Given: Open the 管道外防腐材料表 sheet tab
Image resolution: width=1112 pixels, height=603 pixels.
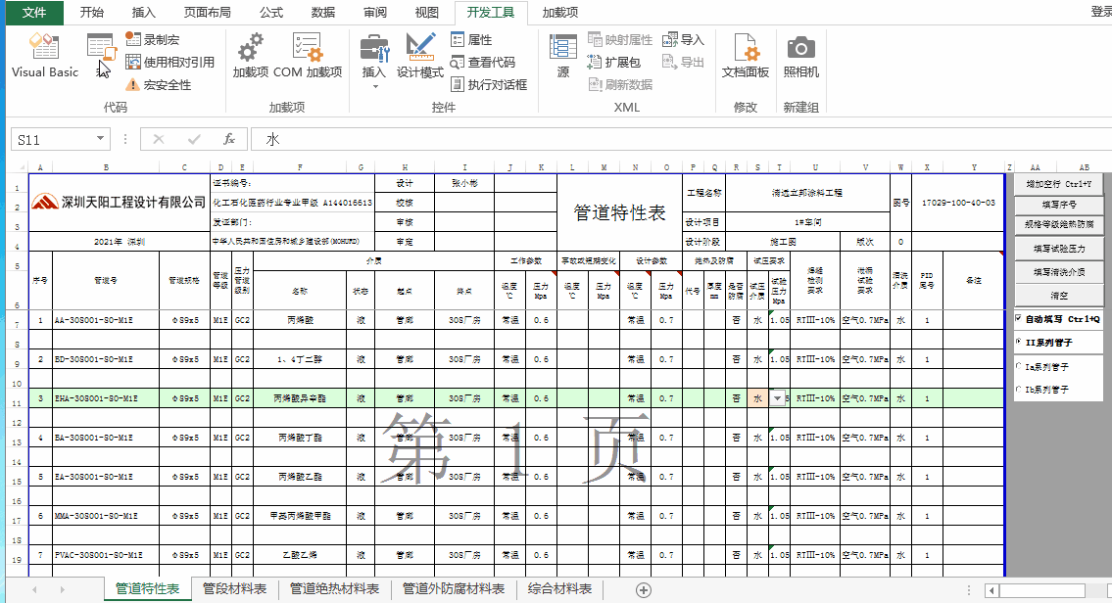Looking at the screenshot, I should [x=454, y=589].
